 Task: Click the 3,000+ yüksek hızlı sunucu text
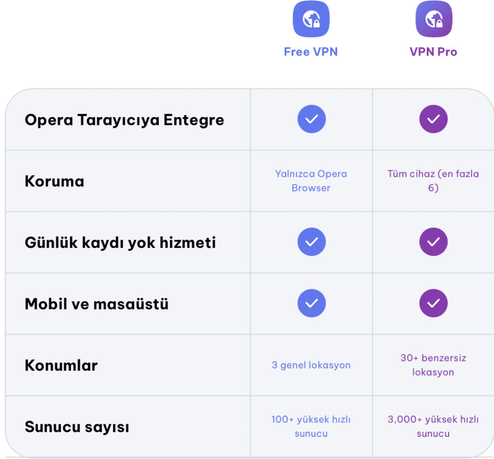[433, 426]
